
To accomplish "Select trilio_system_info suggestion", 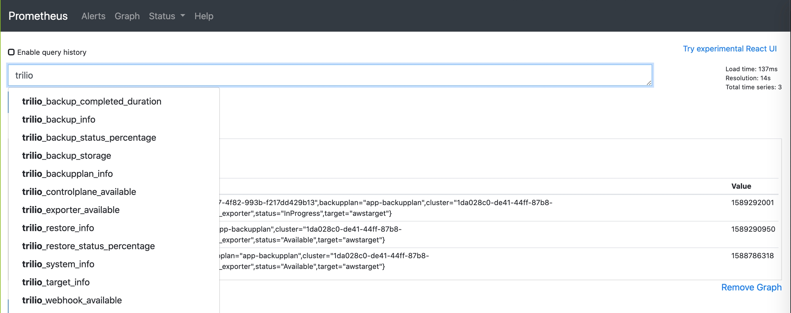I will click(x=58, y=264).
